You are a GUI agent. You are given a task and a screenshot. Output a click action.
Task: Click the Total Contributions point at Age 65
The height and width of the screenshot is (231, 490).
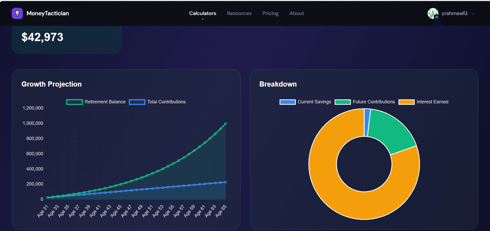226,182
